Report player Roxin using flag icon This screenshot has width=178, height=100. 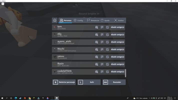click(102, 64)
